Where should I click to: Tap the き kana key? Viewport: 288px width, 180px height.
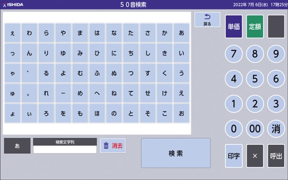tap(165, 53)
